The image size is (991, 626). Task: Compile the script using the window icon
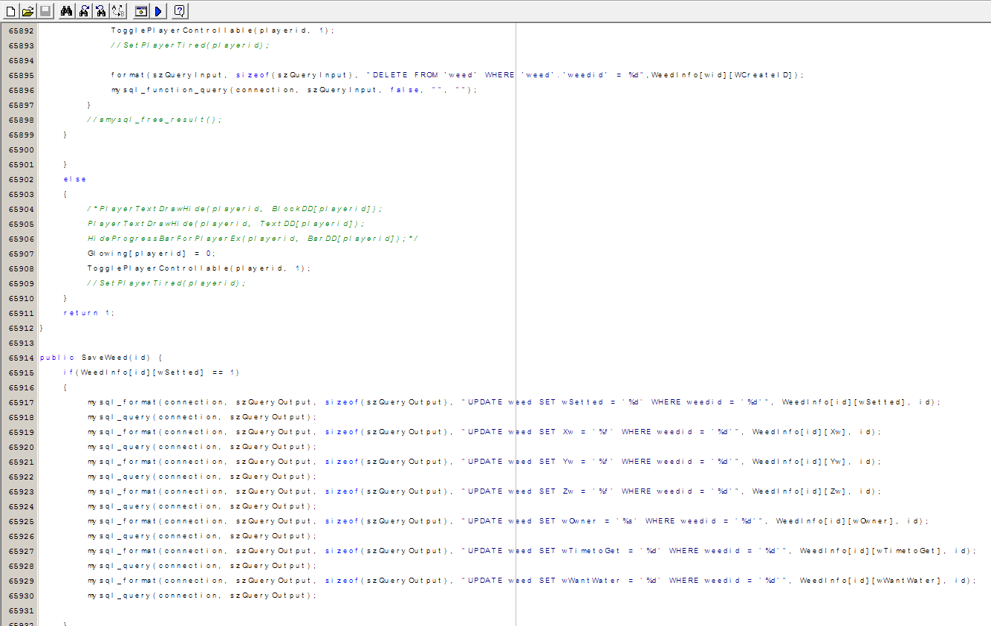pos(140,11)
